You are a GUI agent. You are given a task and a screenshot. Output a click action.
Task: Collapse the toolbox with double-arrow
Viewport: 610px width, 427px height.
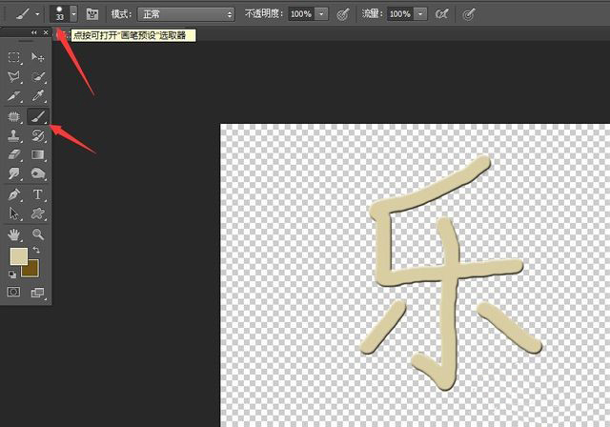click(x=34, y=32)
